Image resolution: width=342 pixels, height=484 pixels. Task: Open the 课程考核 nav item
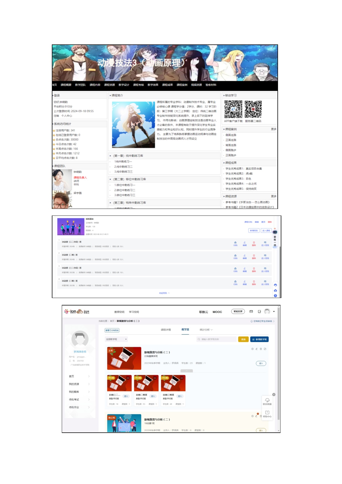(138, 85)
